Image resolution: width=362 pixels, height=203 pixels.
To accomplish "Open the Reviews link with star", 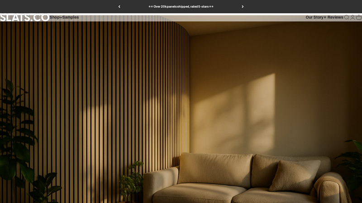I will (x=333, y=17).
